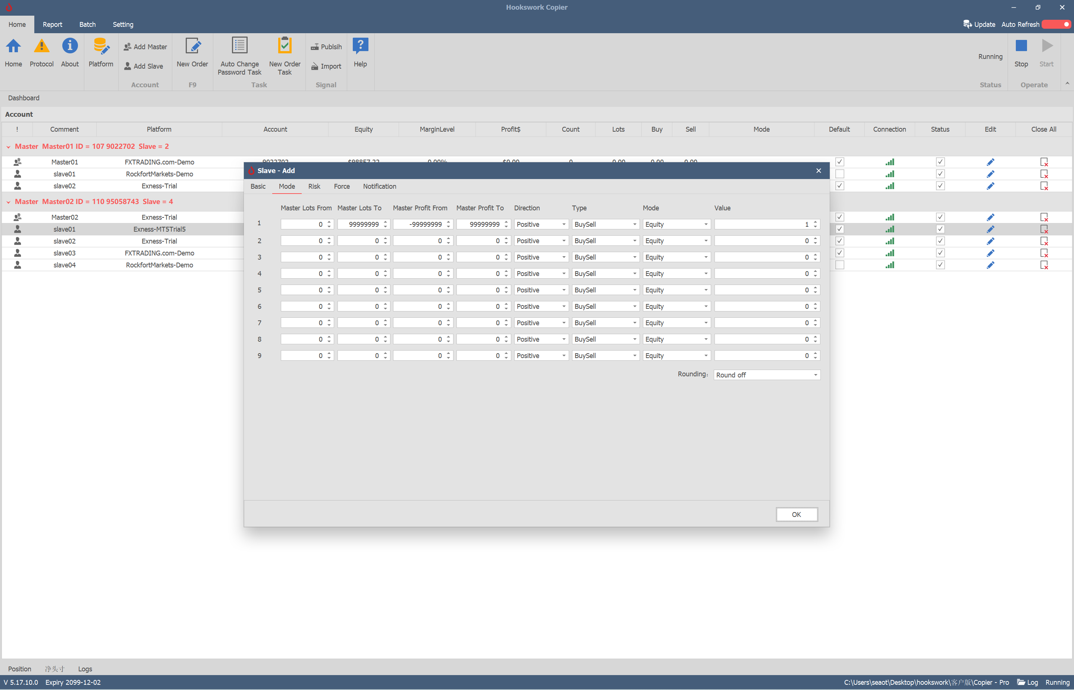Sort by Equity column header
This screenshot has height=690, width=1074.
(x=363, y=129)
